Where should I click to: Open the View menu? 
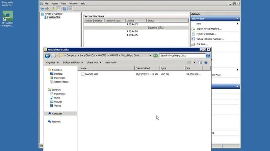(x=64, y=3)
